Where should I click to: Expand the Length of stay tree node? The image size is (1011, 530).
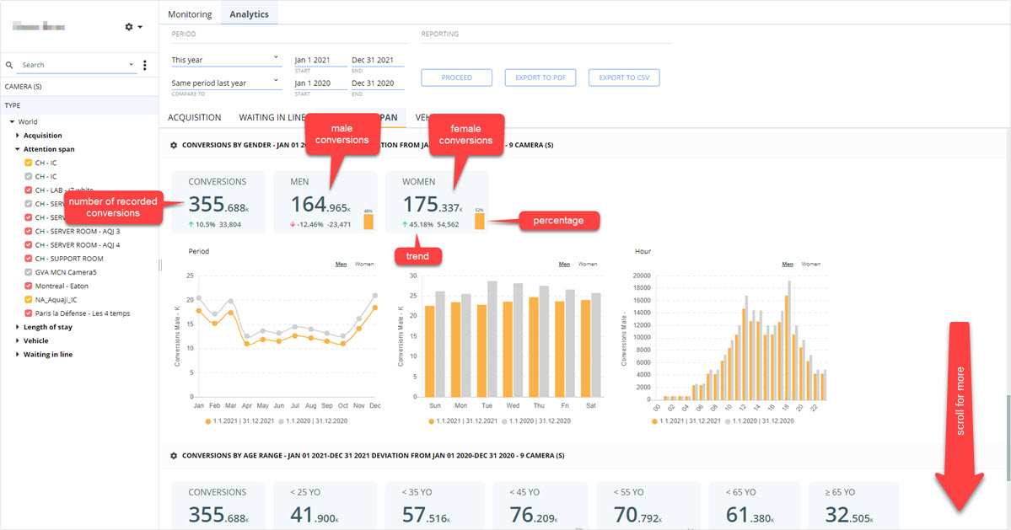pyautogui.click(x=18, y=327)
